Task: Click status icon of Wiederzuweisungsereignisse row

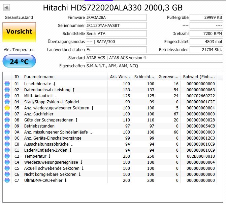Action: [x=7, y=162]
